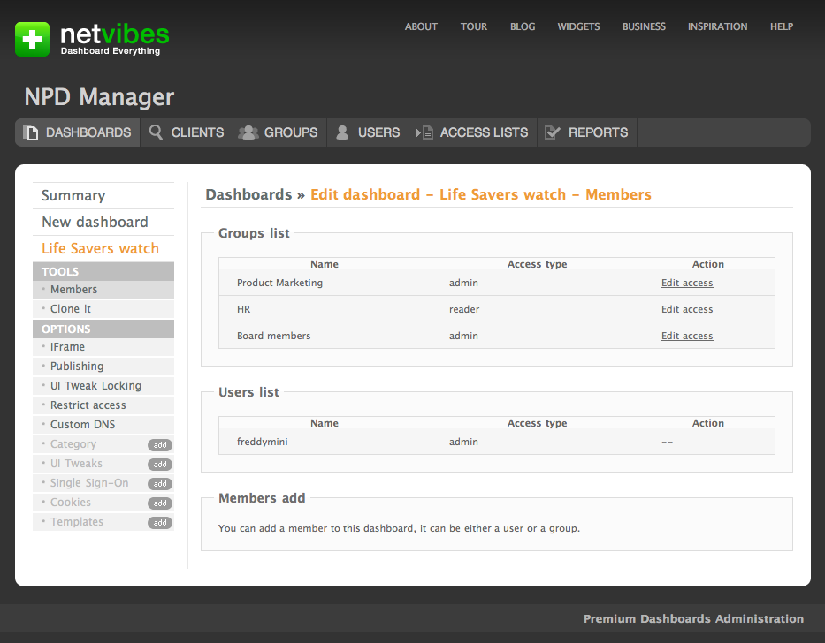The height and width of the screenshot is (643, 825).
Task: Open the Clone it tool
Action: click(x=103, y=308)
